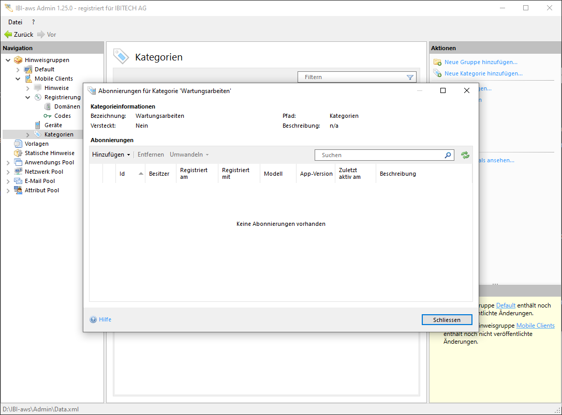The image size is (562, 415).
Task: Click the Neue Gruppe hinzufügen folder icon
Action: pos(437,63)
